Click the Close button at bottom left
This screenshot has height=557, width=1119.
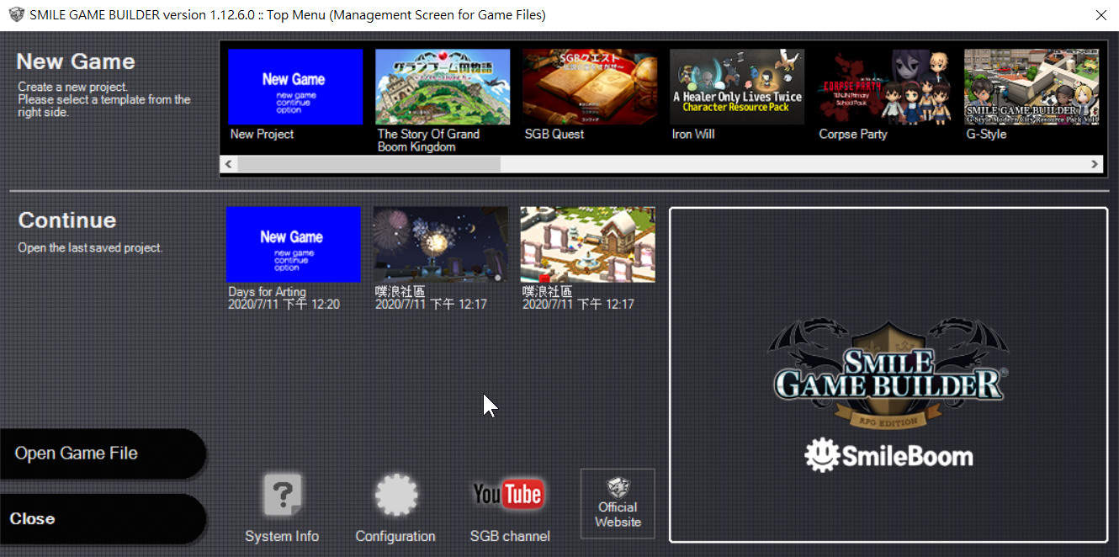point(102,518)
